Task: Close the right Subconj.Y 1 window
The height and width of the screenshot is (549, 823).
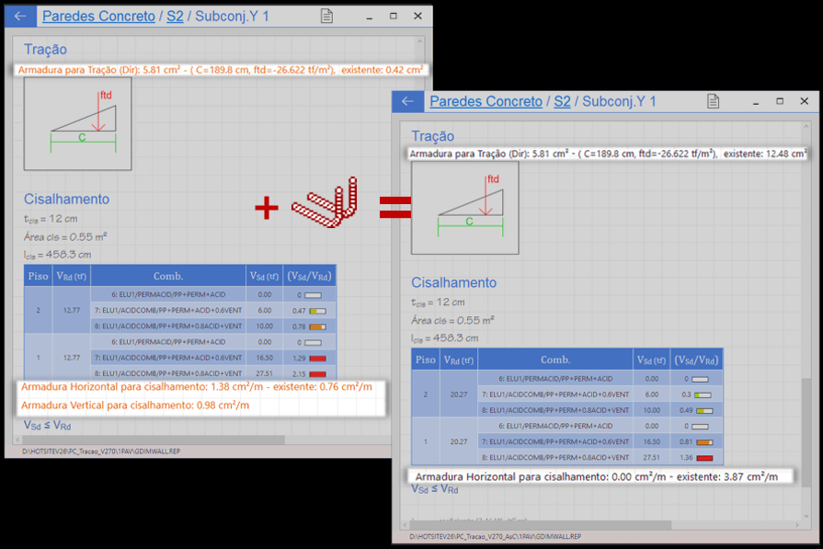Action: pos(805,101)
